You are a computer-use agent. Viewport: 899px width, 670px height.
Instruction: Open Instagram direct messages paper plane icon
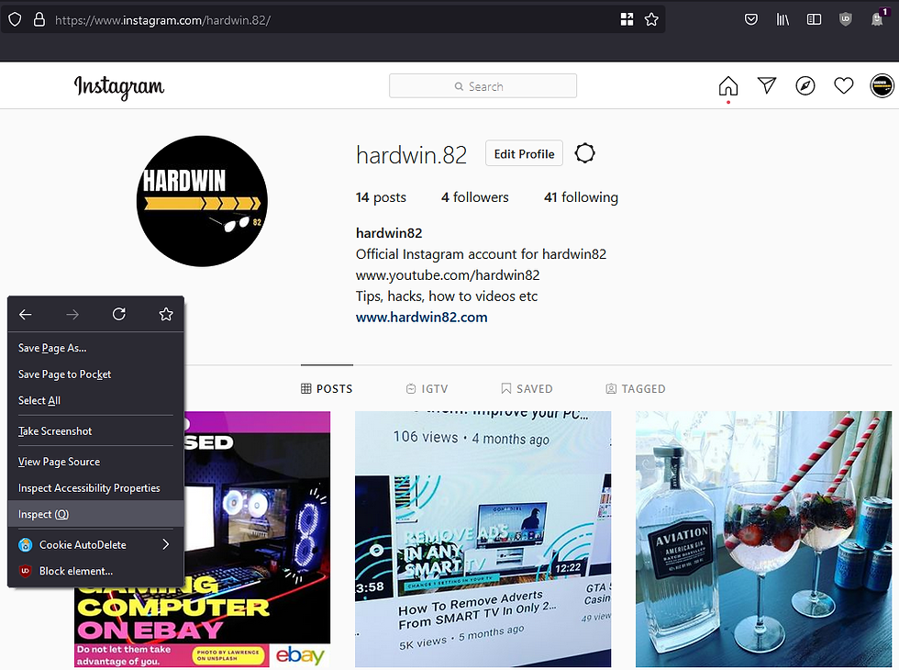(767, 85)
